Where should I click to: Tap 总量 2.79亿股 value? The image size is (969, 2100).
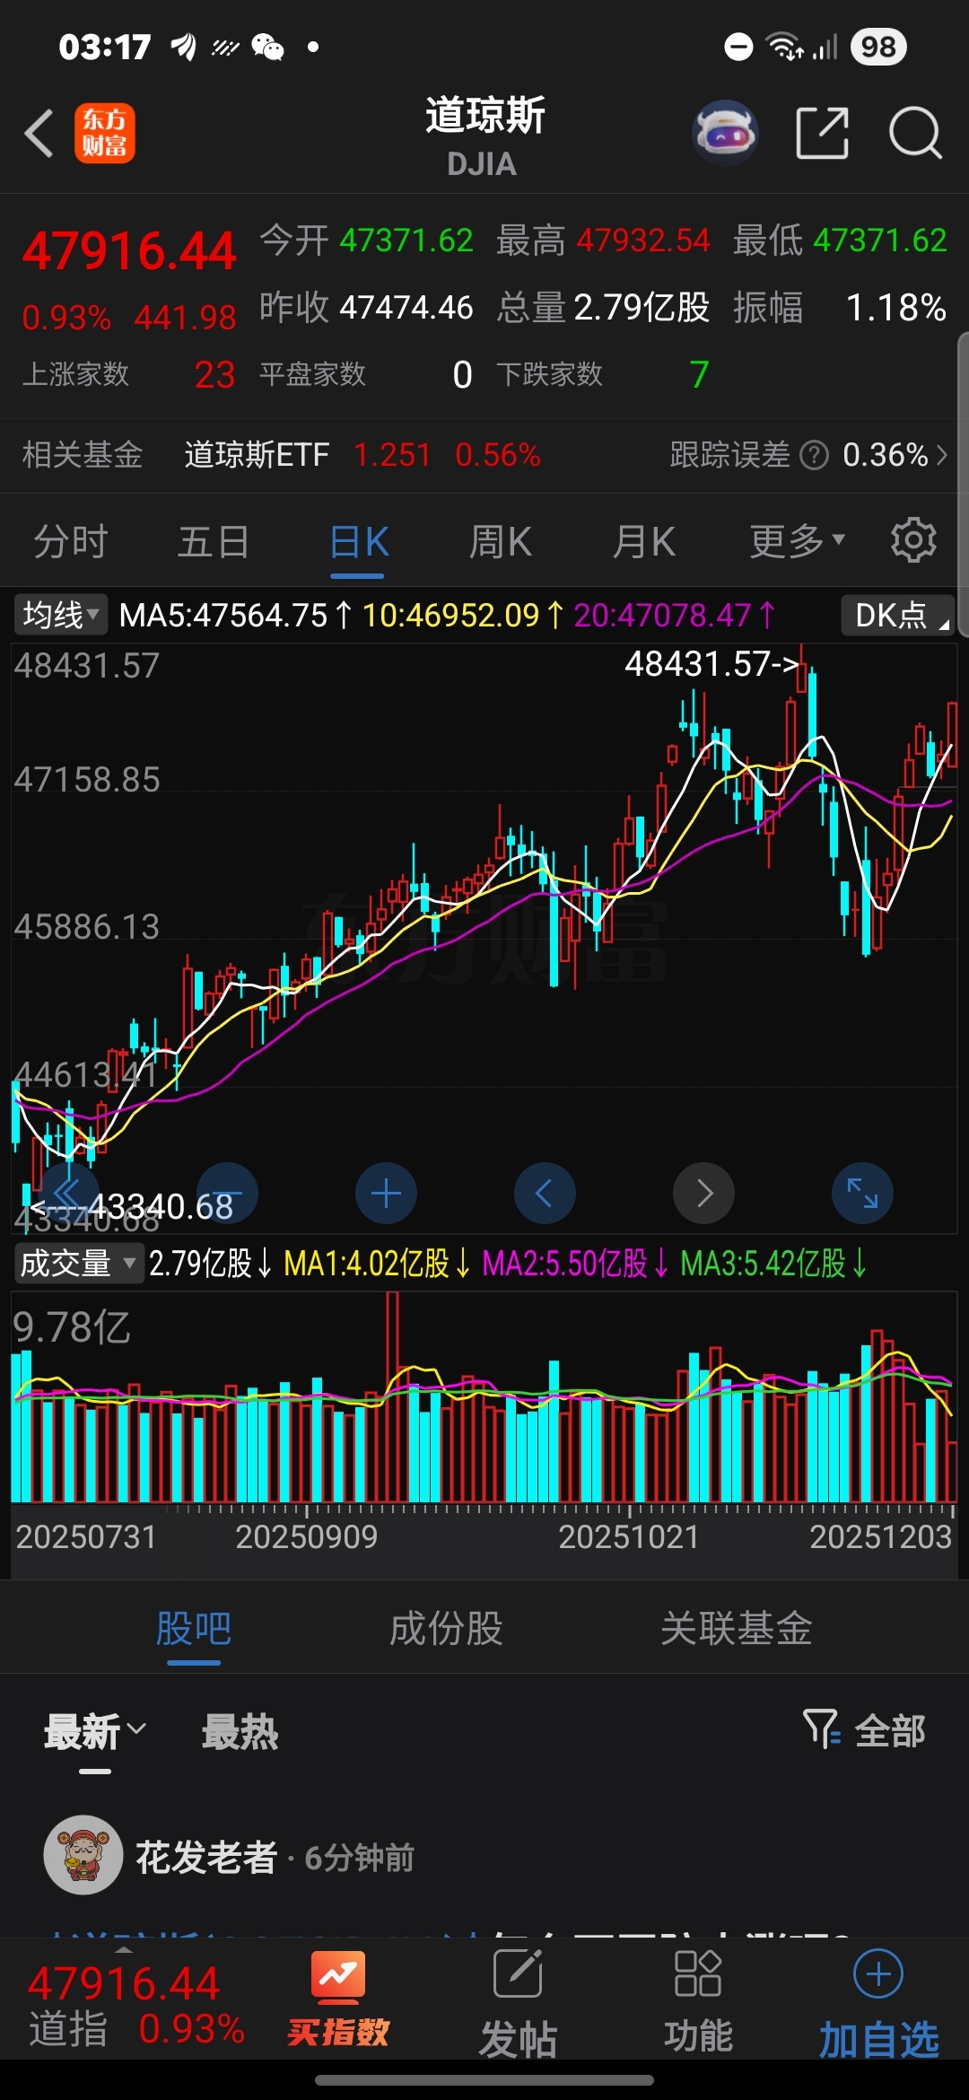[642, 308]
